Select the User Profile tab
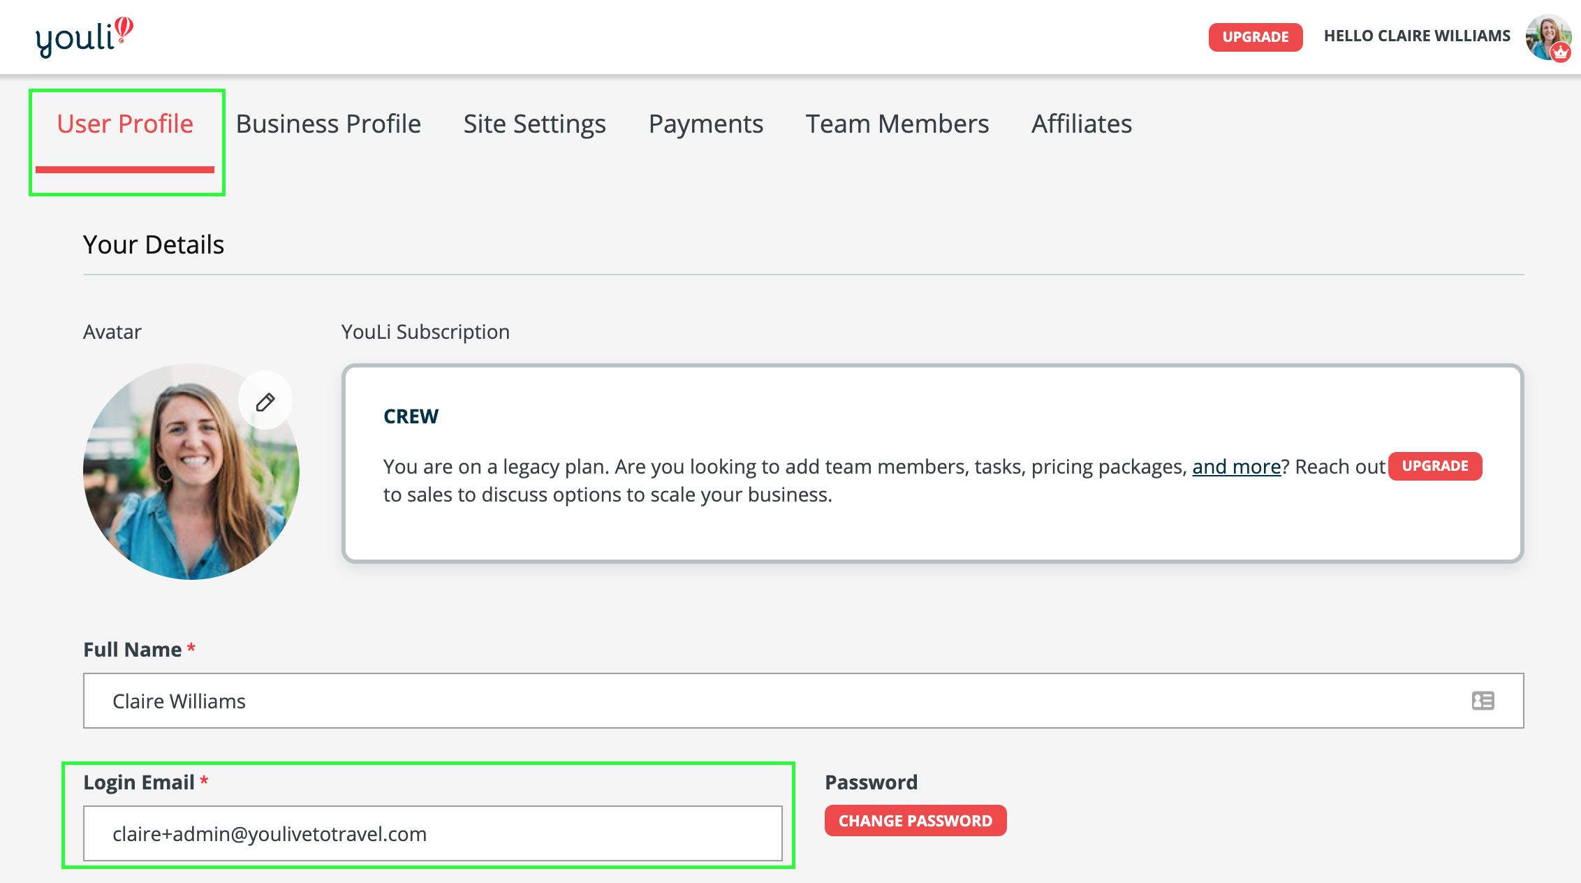Image resolution: width=1581 pixels, height=883 pixels. (x=125, y=124)
